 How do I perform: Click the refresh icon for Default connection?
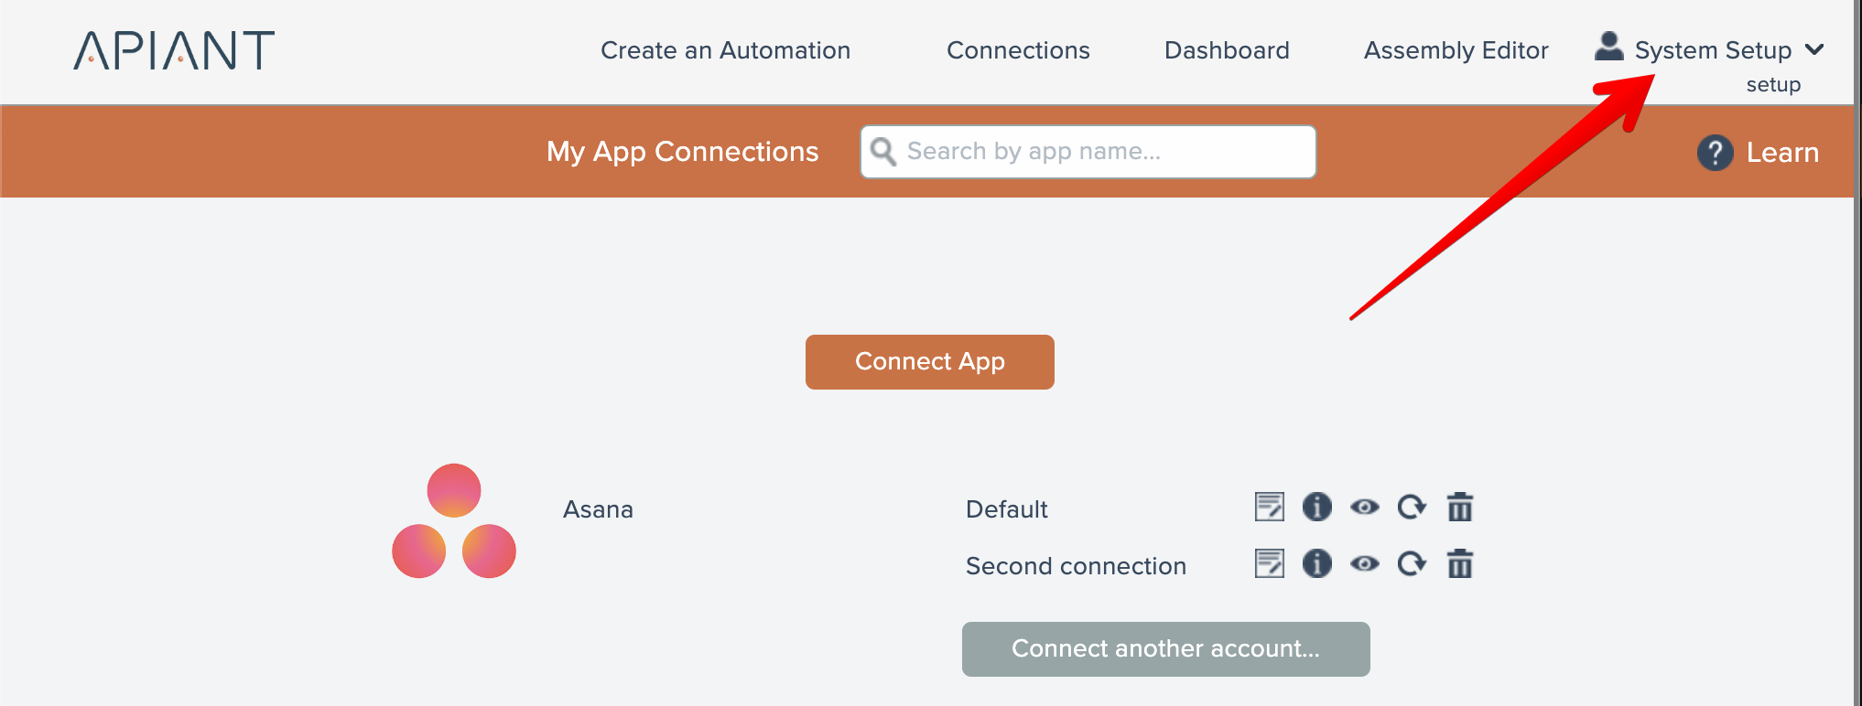tap(1412, 507)
